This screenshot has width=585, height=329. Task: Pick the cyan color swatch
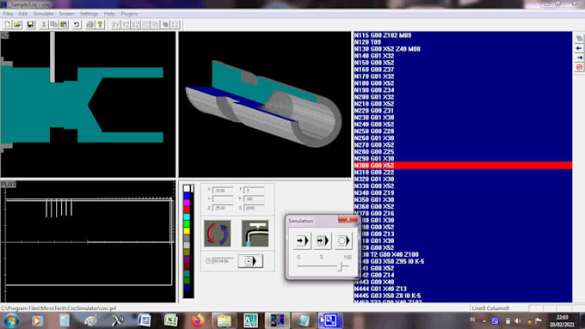(x=187, y=216)
